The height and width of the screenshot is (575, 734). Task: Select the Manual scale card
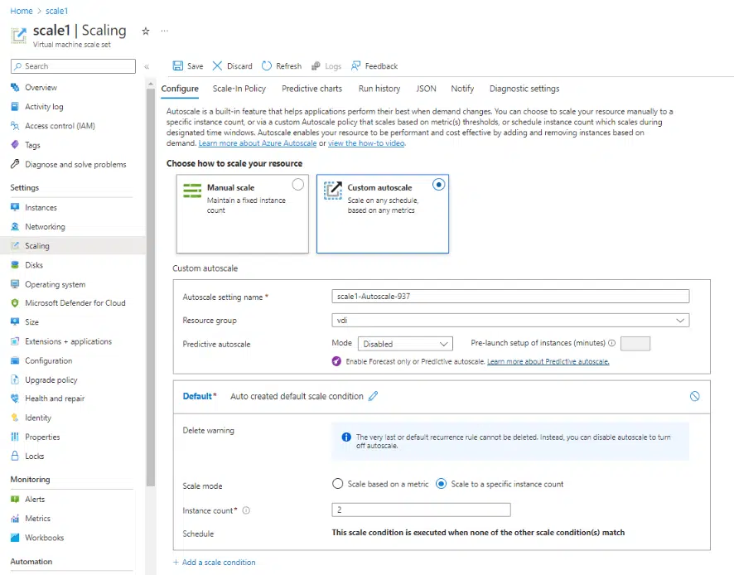click(243, 214)
